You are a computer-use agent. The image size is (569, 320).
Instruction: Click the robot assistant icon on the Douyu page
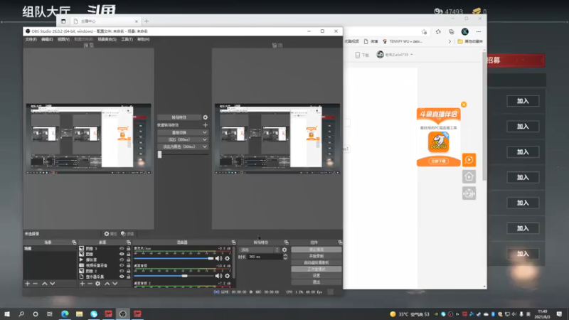[469, 193]
